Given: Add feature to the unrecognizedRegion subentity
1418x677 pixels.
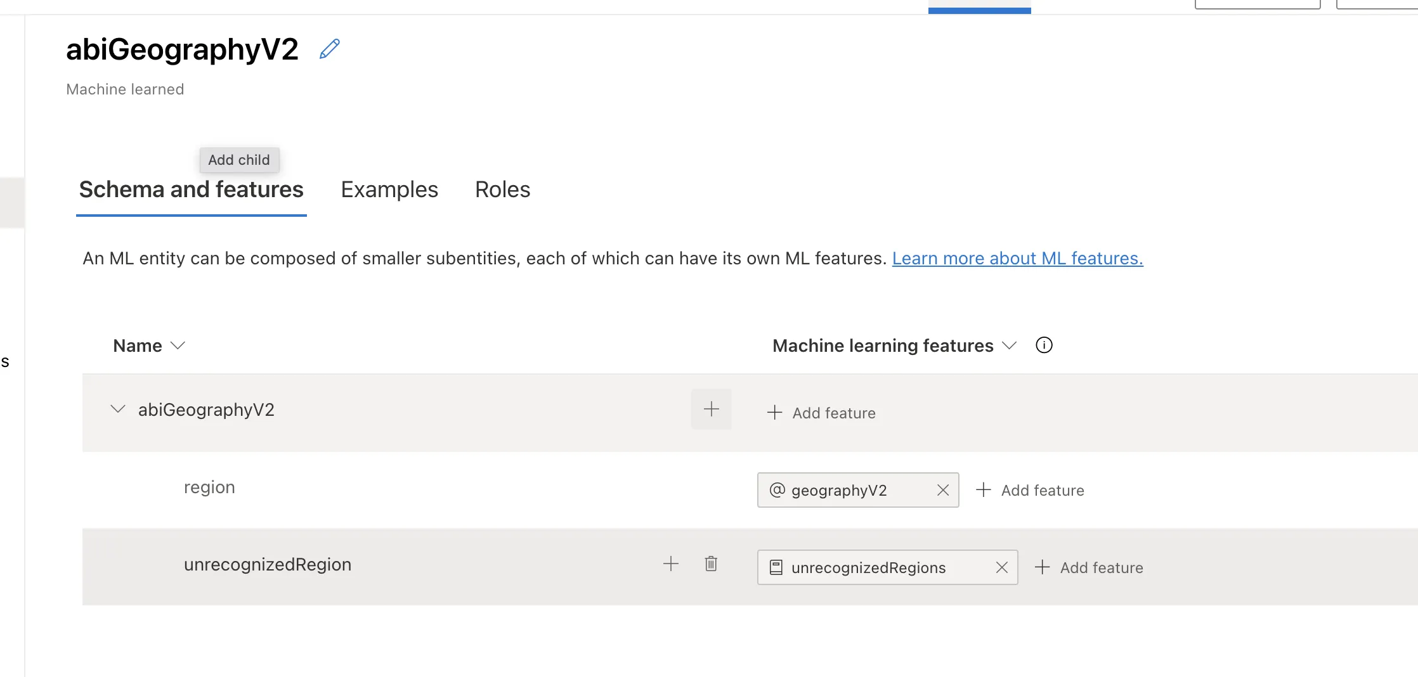Looking at the screenshot, I should [1089, 567].
